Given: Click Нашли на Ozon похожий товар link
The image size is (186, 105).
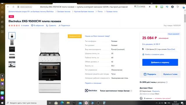Looking at the screenshot, I should (x=97, y=36).
